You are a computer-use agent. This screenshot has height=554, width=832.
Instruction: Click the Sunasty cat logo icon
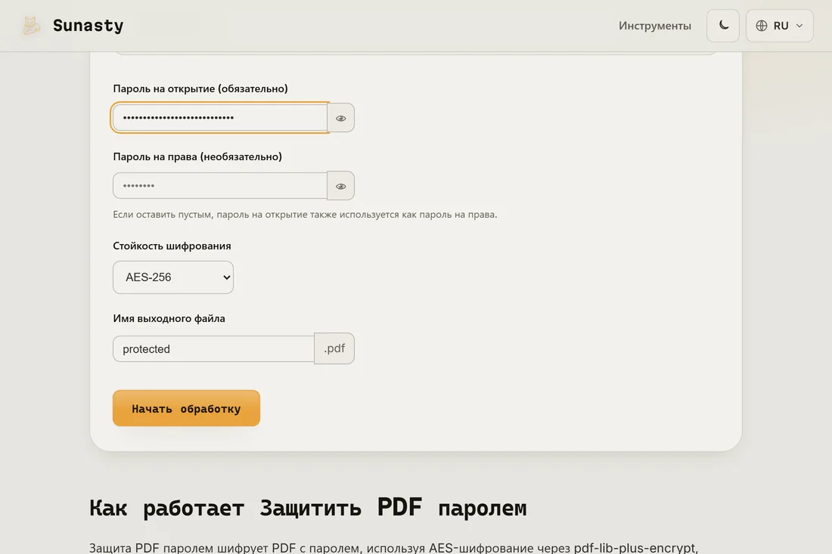tap(31, 26)
